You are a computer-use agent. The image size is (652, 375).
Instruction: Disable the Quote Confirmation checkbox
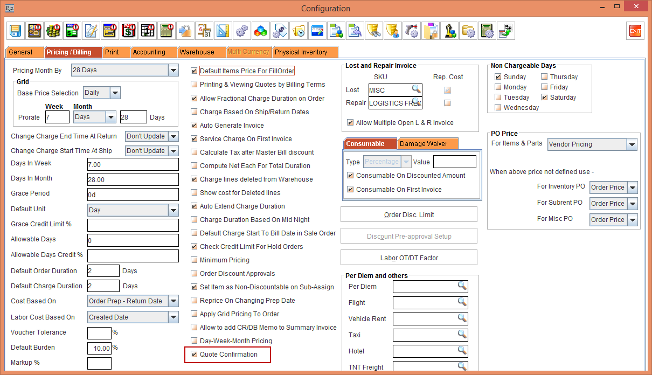[x=195, y=355]
